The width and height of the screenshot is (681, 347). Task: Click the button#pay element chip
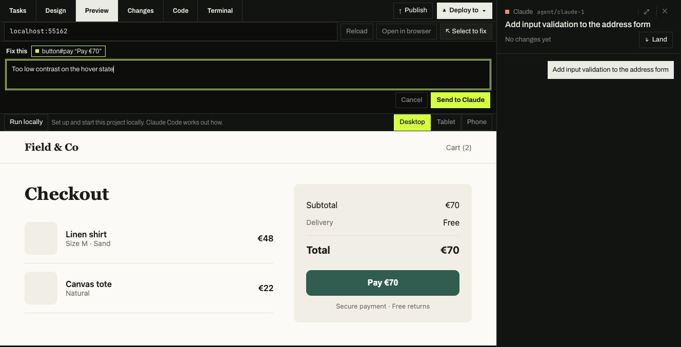tap(68, 51)
